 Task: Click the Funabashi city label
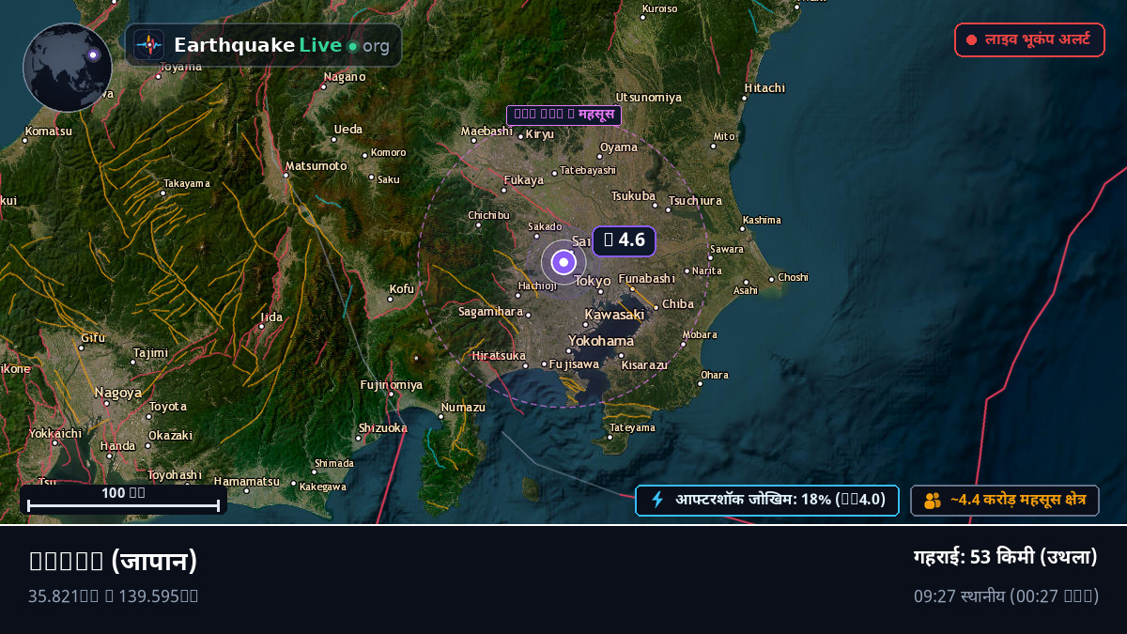coord(647,279)
